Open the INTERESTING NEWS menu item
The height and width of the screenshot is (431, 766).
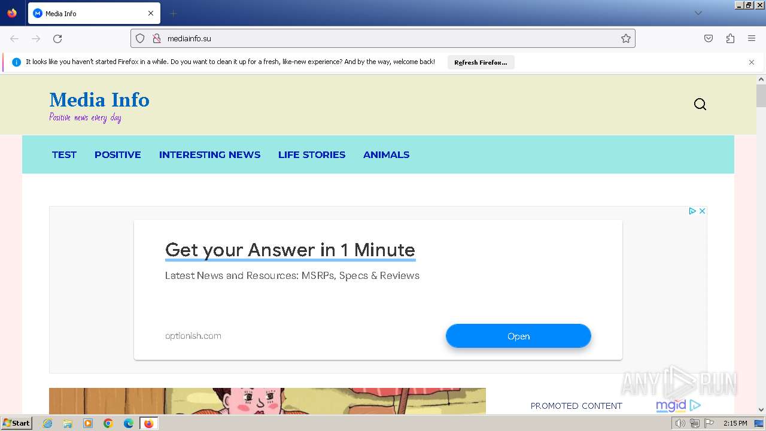point(209,154)
